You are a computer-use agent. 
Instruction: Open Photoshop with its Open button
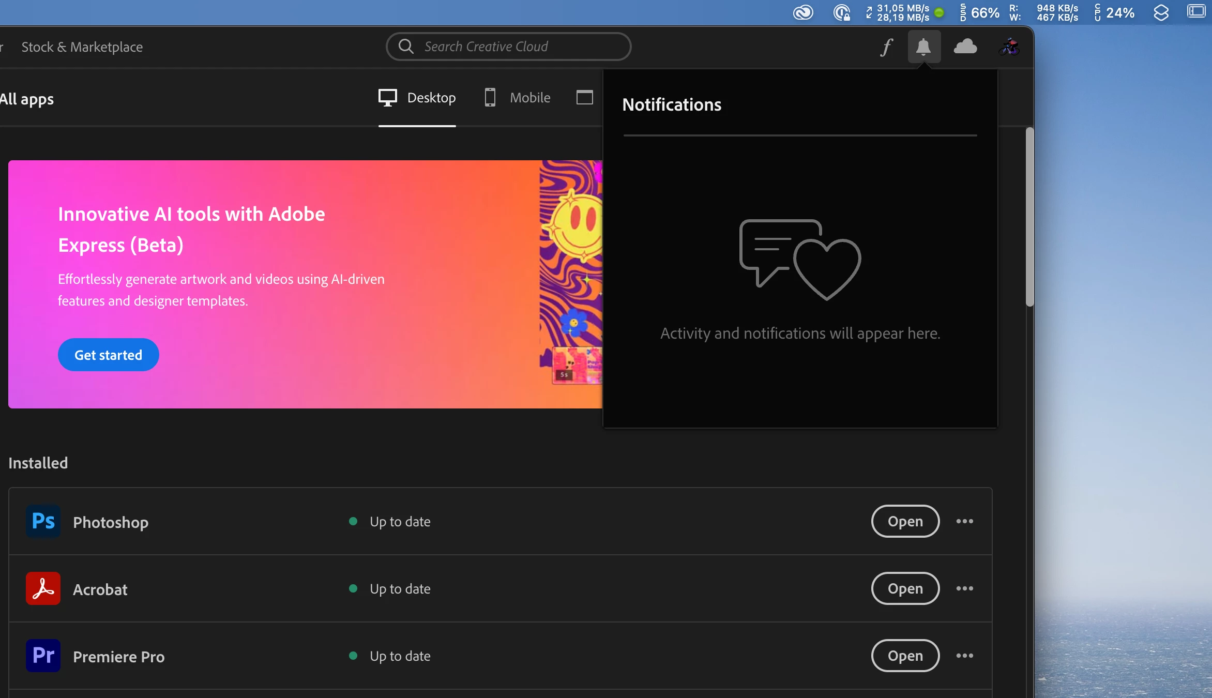coord(905,521)
